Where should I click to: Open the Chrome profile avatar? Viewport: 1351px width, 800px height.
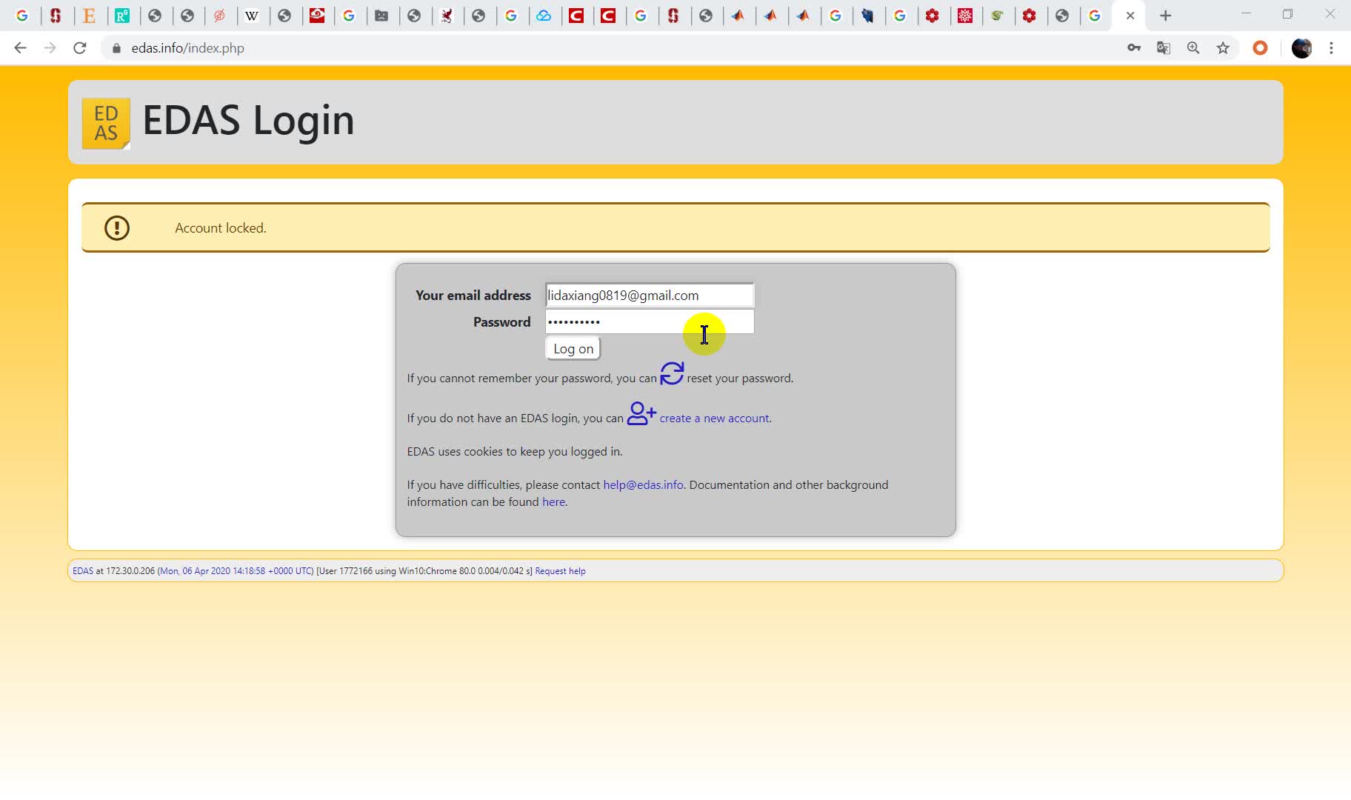point(1301,48)
